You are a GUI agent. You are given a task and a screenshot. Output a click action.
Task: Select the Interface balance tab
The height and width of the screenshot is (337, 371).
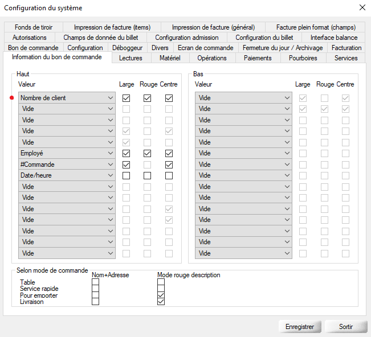tap(334, 38)
